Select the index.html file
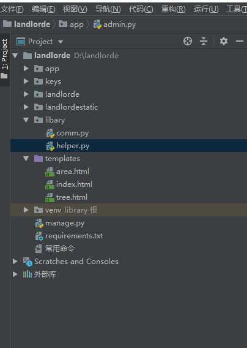Screen dimensions: 247x348 click(x=74, y=184)
